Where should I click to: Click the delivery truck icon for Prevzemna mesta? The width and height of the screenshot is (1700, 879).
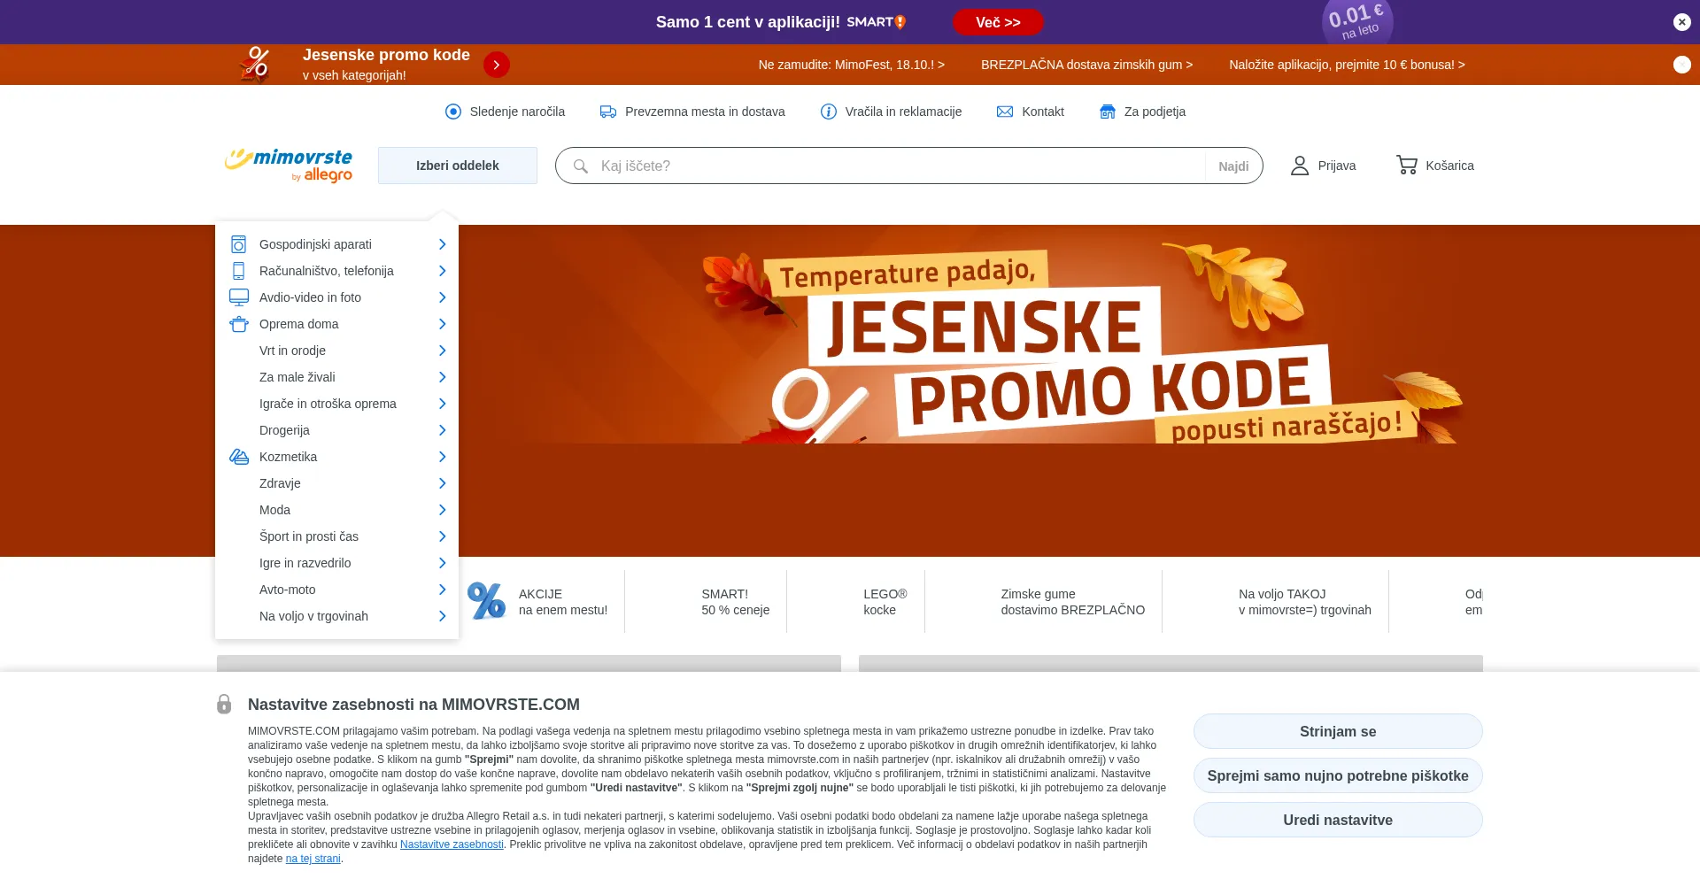pyautogui.click(x=608, y=112)
